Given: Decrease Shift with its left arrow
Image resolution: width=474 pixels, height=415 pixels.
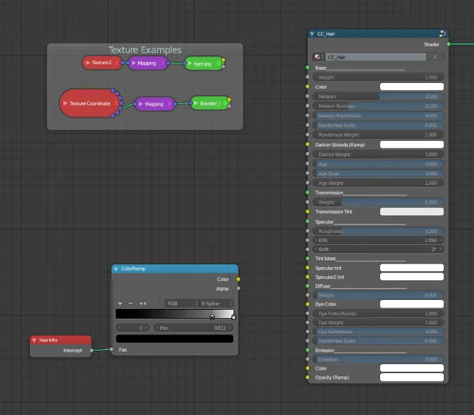Looking at the screenshot, I should tap(316, 249).
